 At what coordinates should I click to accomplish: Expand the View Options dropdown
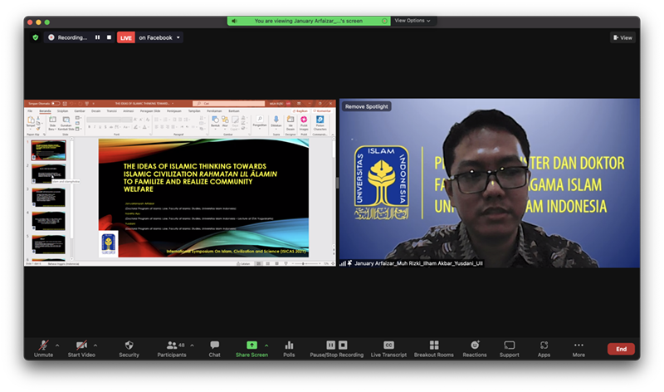point(413,21)
